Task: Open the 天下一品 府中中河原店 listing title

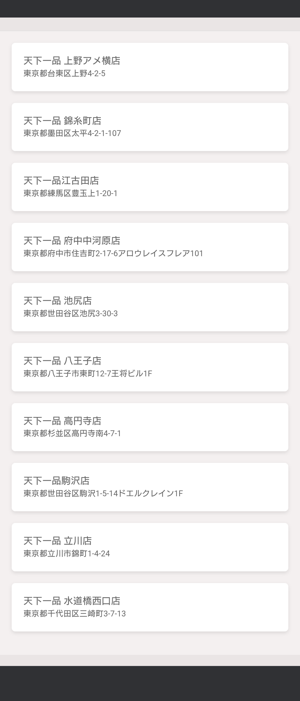Action: [x=72, y=241]
